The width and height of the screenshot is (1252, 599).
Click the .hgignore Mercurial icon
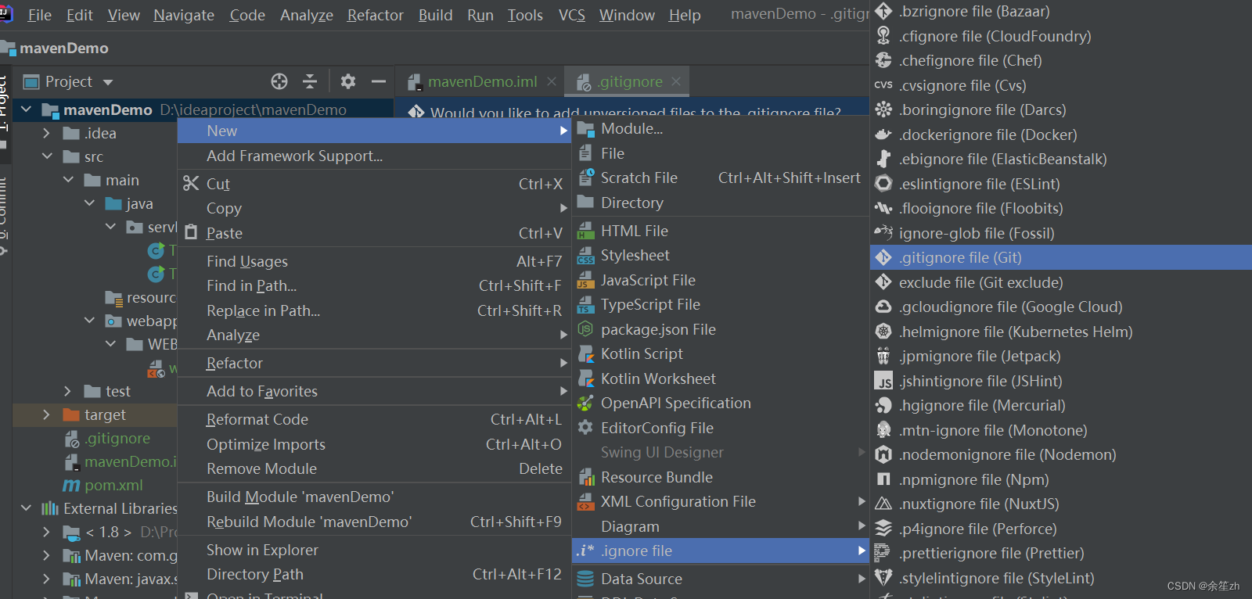[x=883, y=405]
